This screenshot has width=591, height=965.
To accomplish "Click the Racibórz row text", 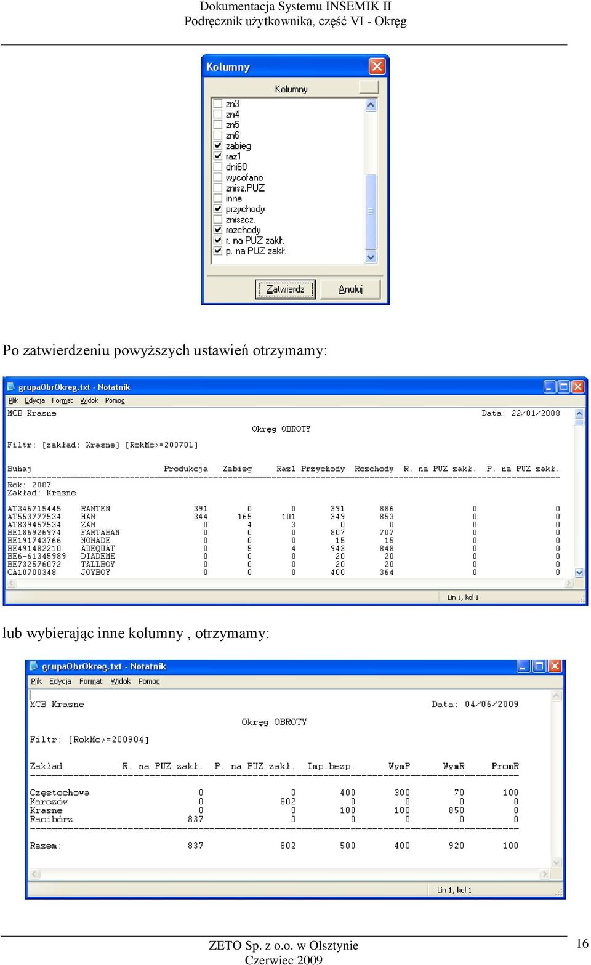I will [x=51, y=819].
